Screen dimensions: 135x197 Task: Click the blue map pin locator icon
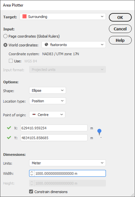(99, 132)
